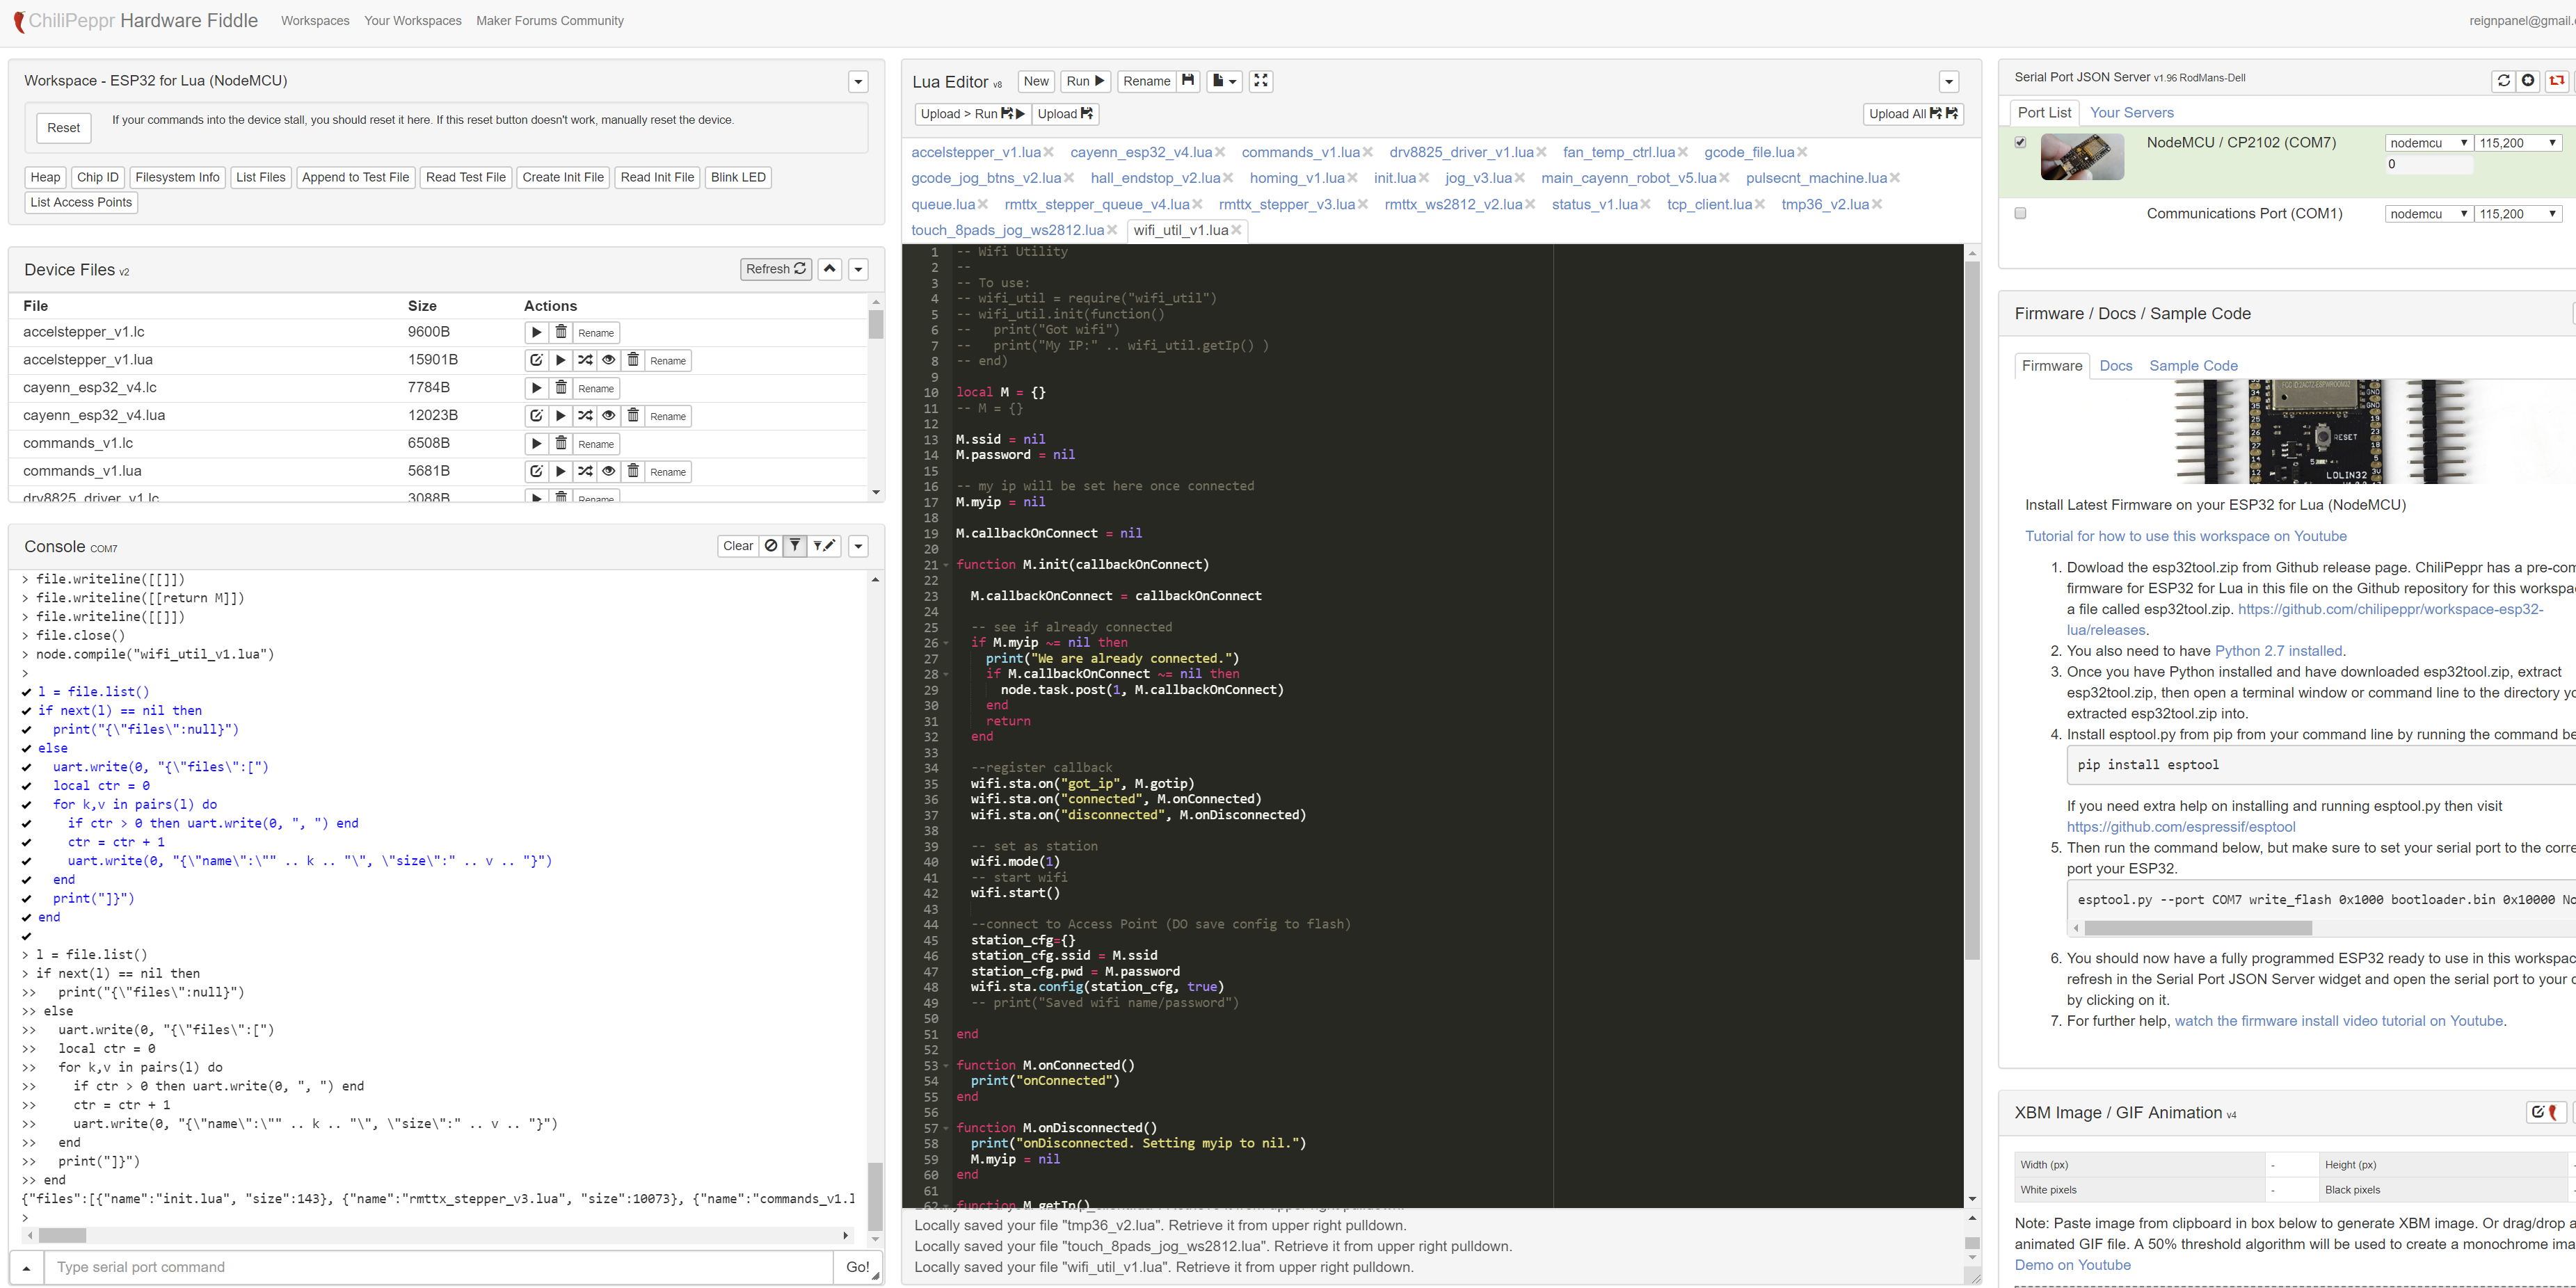The width and height of the screenshot is (2576, 1288).
Task: Open the Lua Editor widget dropdown menu
Action: click(1949, 82)
